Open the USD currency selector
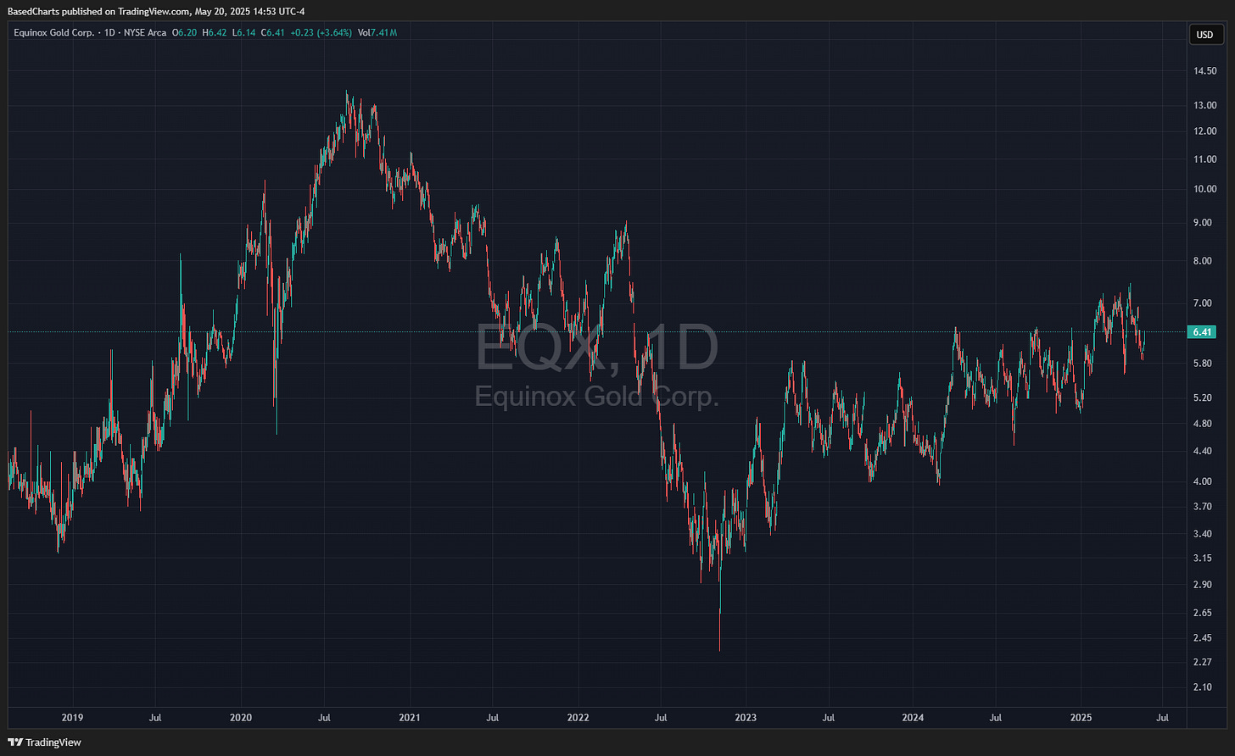 click(1205, 34)
